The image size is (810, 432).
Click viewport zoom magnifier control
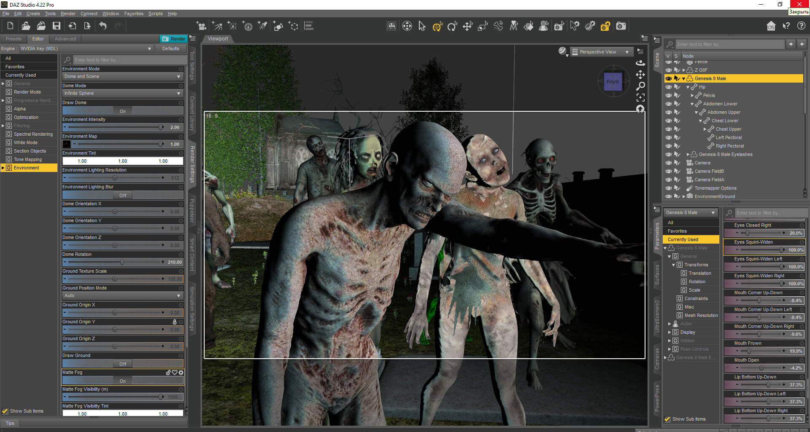(640, 86)
